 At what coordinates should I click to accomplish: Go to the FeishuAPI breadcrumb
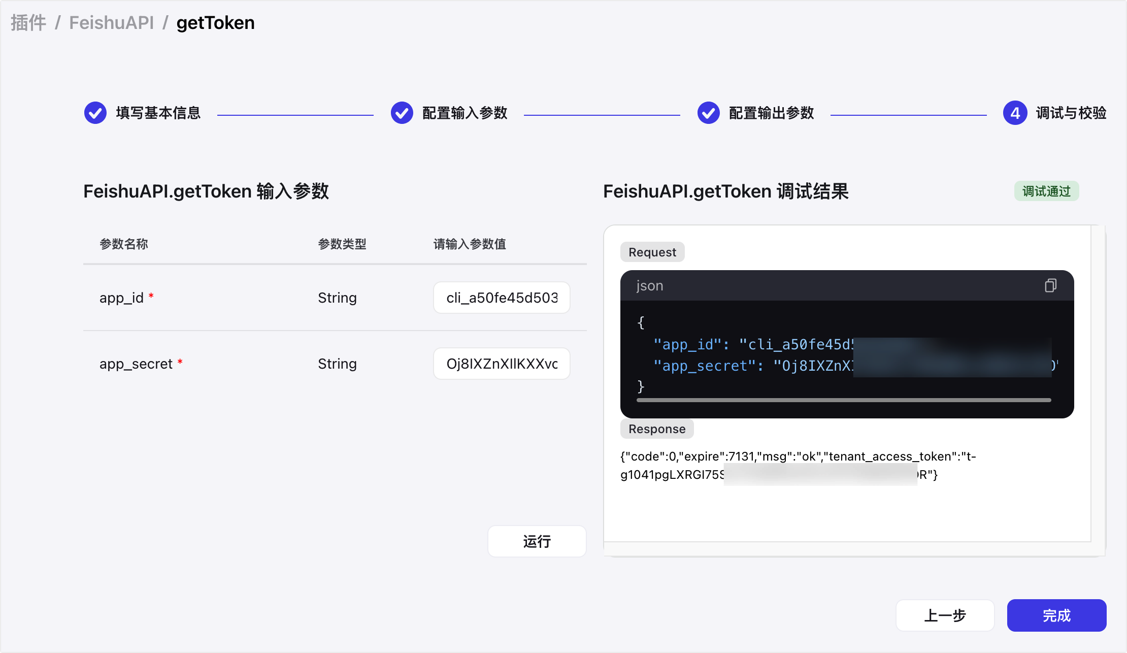111,23
